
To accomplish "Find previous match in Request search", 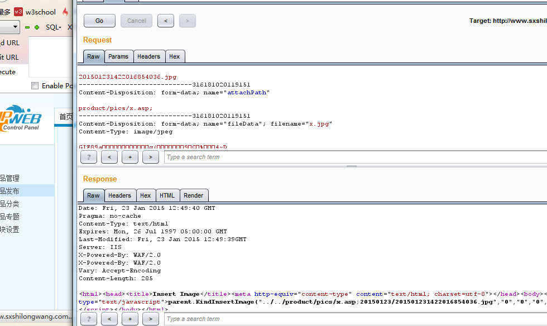I will click(109, 157).
